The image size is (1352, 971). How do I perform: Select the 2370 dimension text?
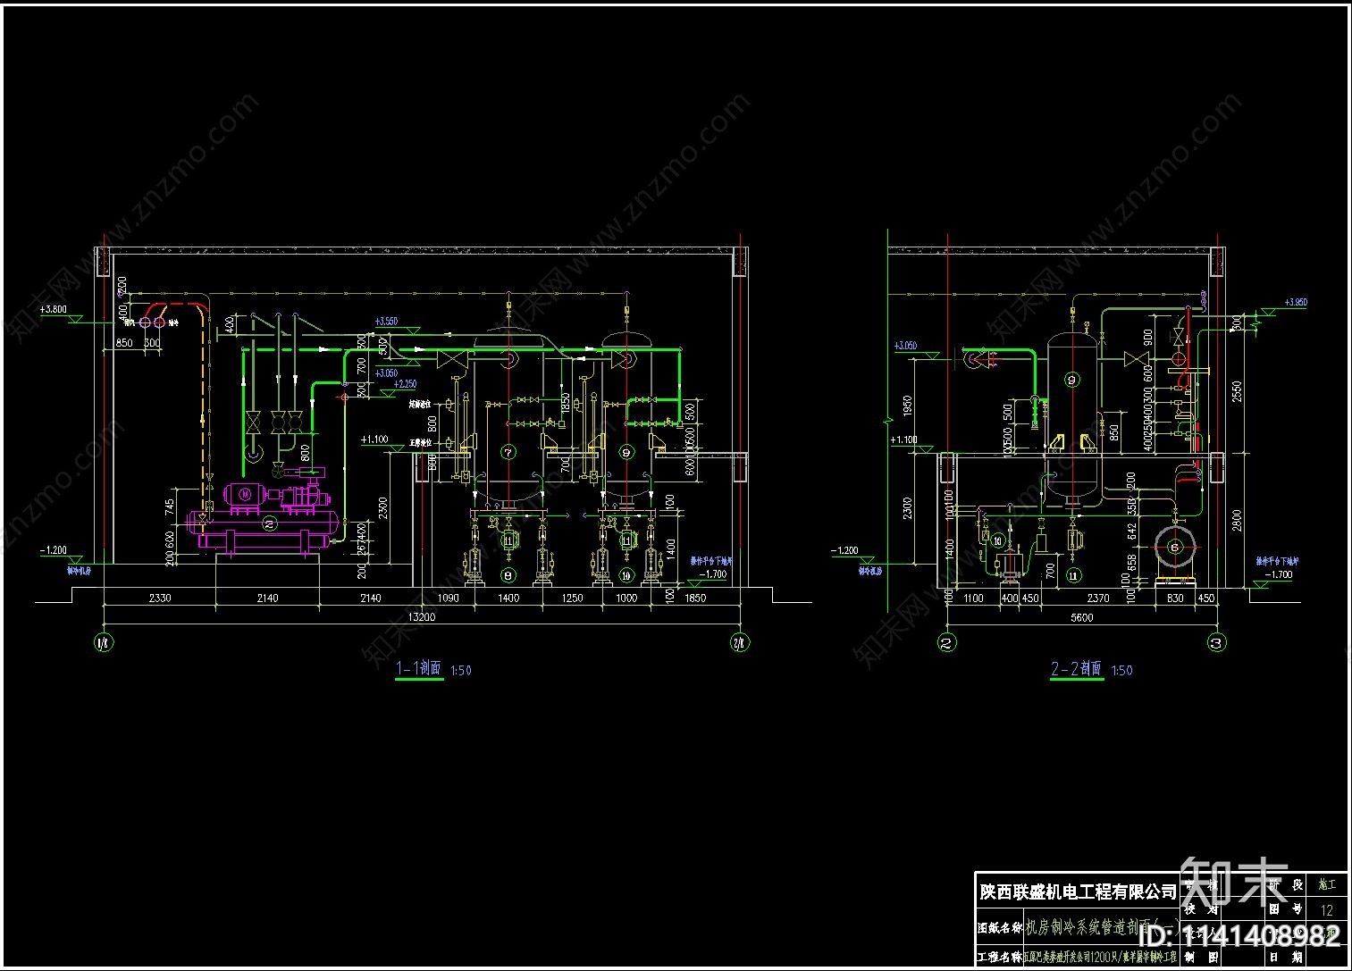point(1097,598)
